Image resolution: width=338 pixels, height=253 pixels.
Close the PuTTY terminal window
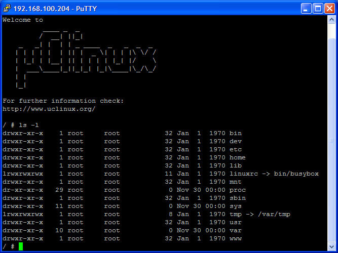329,9
